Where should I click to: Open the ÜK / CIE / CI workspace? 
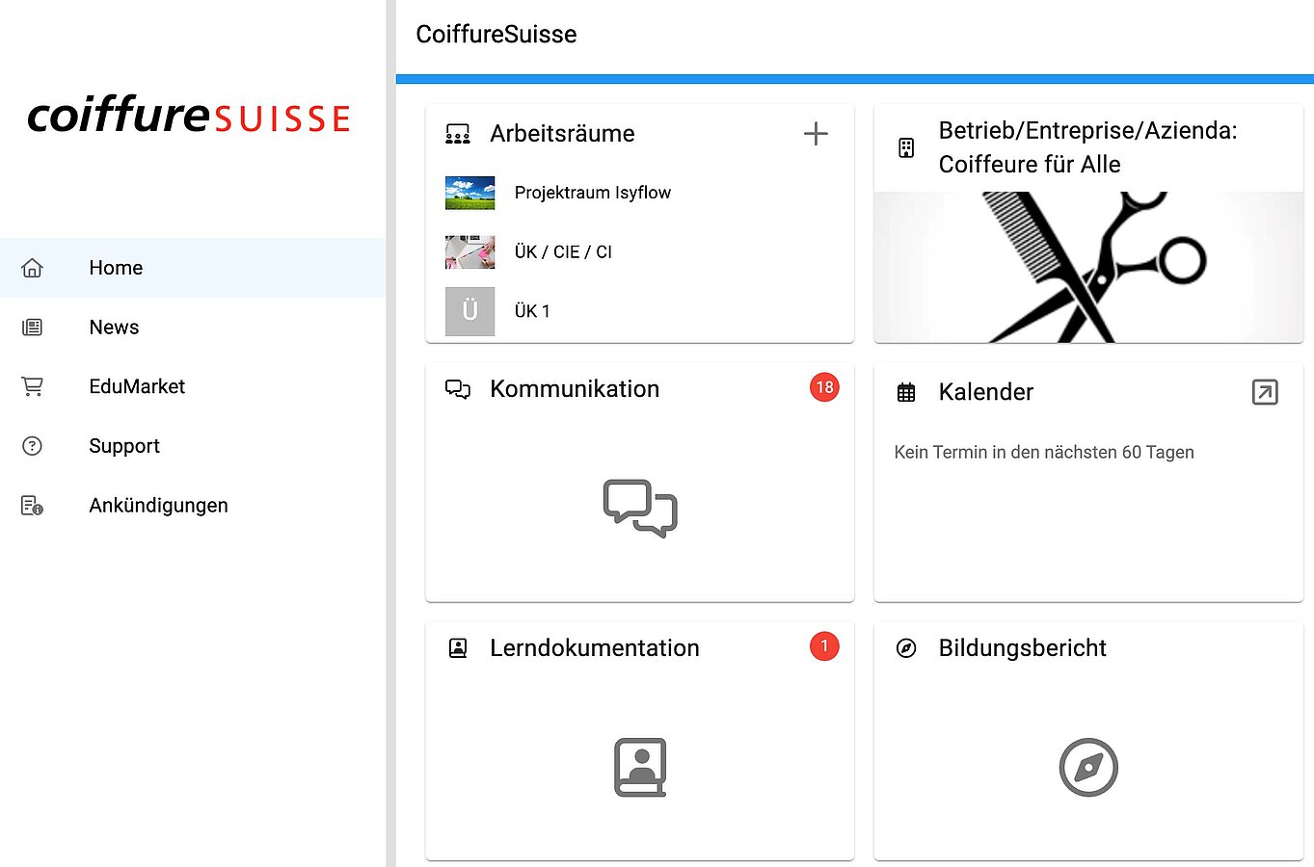click(x=563, y=252)
